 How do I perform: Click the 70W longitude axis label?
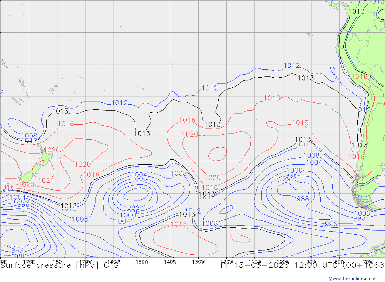pos(368,262)
